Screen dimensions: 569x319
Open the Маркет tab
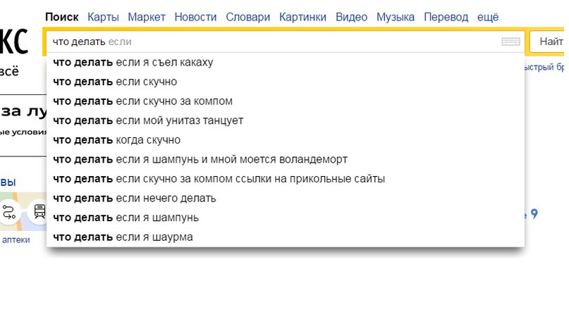[147, 17]
